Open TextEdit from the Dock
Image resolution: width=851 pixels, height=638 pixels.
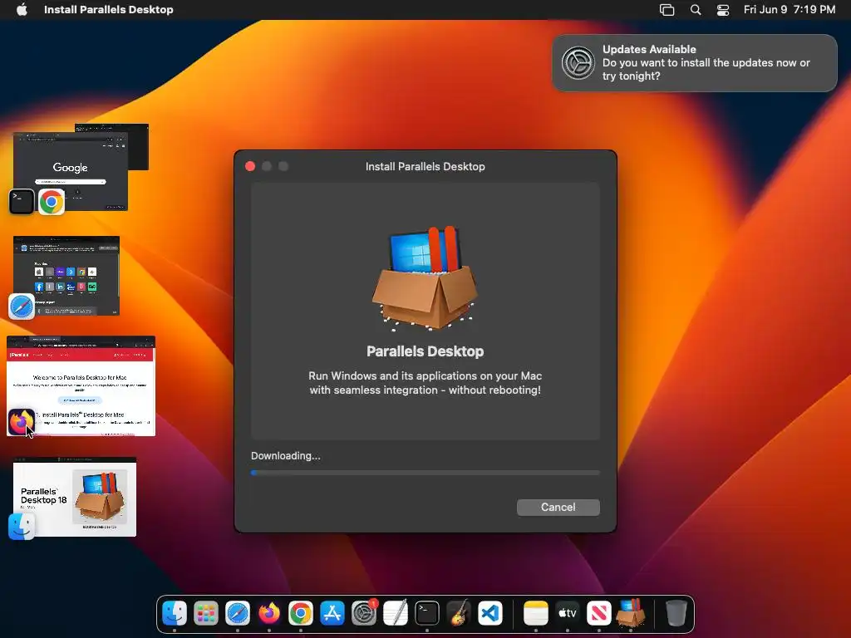[395, 614]
